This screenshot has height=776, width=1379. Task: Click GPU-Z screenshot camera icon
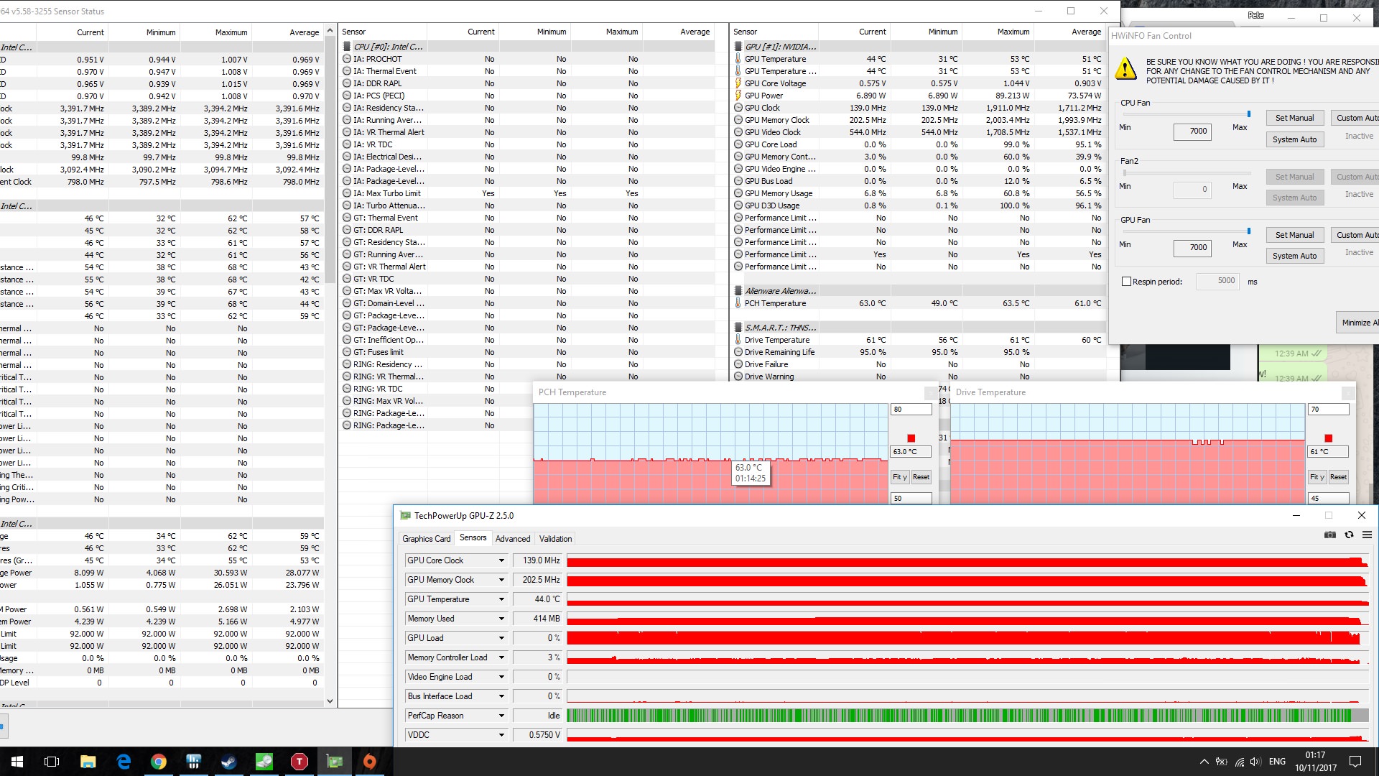1330,535
